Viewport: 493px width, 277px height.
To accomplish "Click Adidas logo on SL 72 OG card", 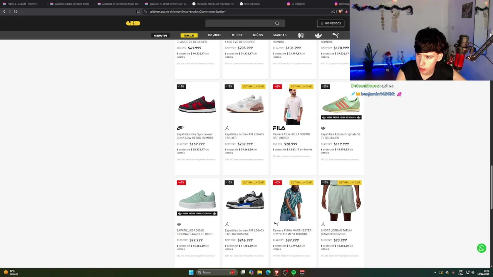I will pyautogui.click(x=323, y=128).
